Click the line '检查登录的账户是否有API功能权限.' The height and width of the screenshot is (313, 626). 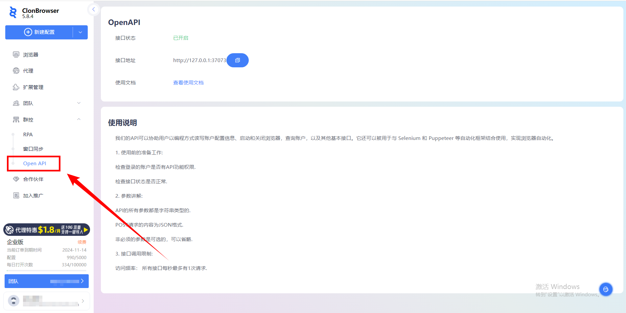tap(155, 167)
